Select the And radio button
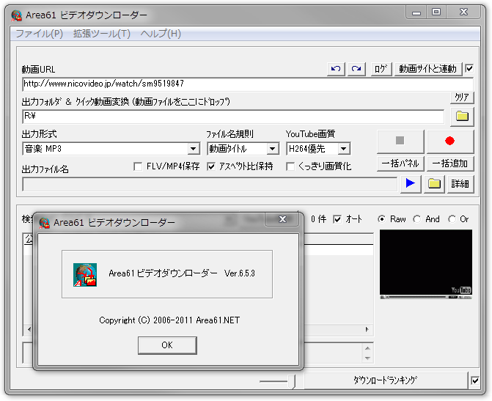This screenshot has height=401, width=492. [416, 219]
